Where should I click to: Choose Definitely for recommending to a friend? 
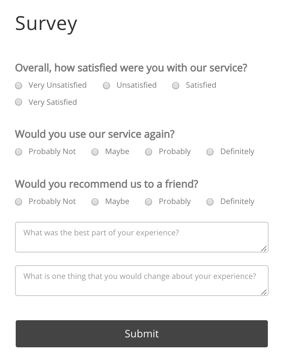pos(210,202)
